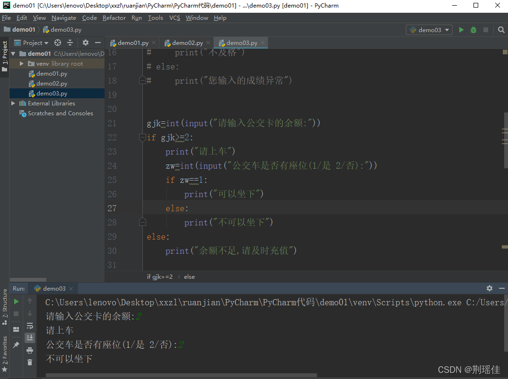508x379 pixels.
Task: Start debugging with the bug icon
Action: pyautogui.click(x=473, y=29)
